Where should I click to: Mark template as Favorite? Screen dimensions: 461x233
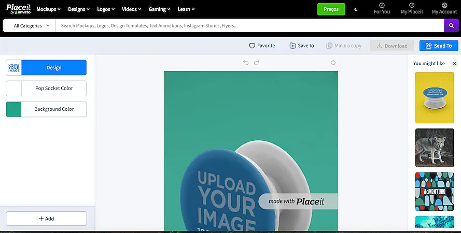[x=262, y=46]
